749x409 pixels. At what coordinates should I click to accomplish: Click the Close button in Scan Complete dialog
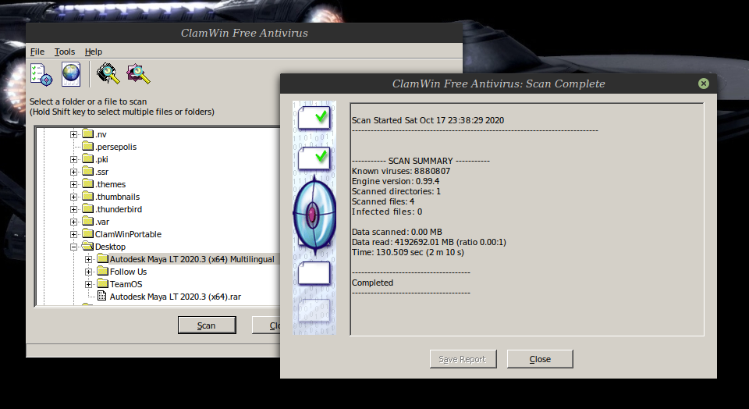540,359
